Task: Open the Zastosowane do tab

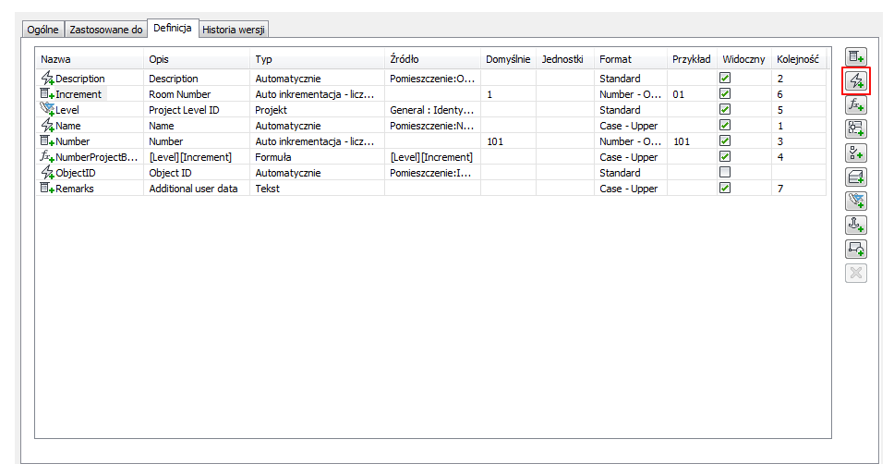Action: pos(106,29)
